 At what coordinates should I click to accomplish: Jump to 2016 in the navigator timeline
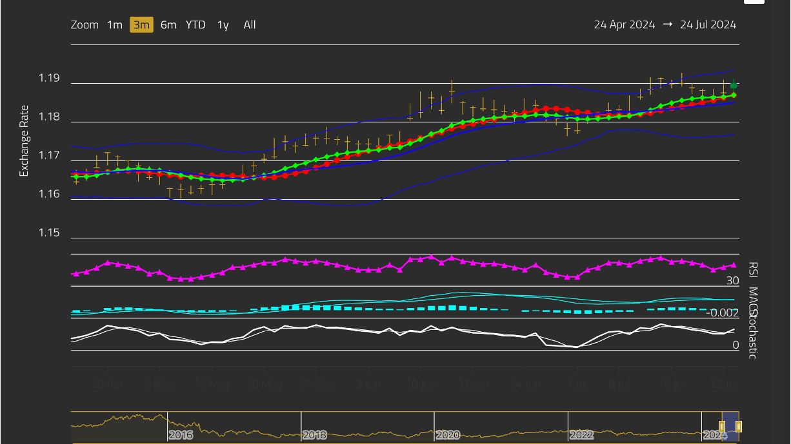point(181,435)
